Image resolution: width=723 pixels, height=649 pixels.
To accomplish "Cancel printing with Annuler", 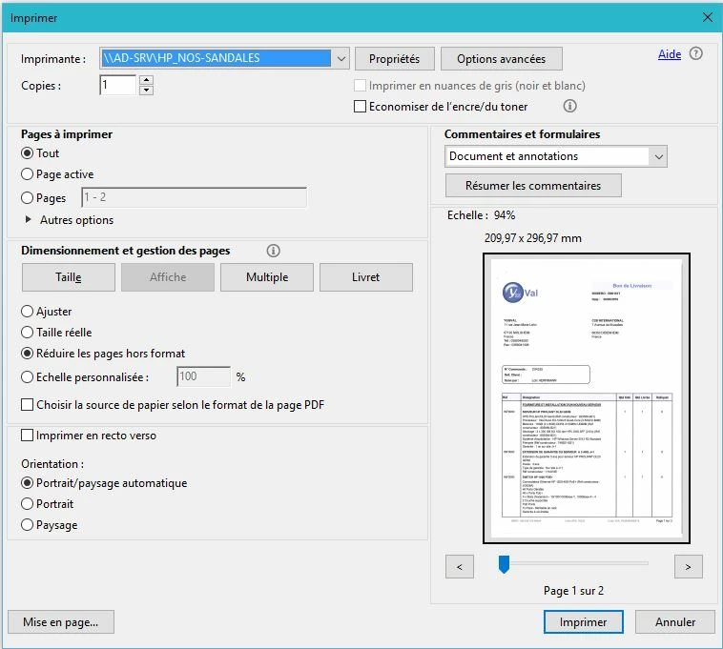I will point(675,622).
